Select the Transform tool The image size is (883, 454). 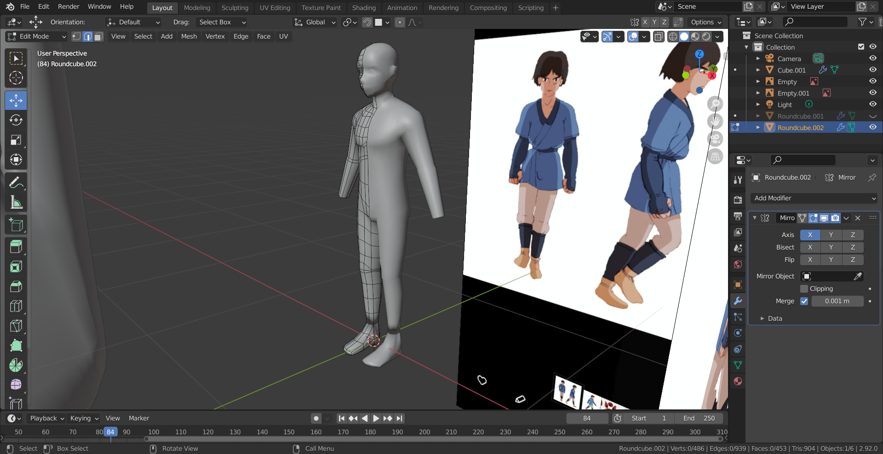16,159
